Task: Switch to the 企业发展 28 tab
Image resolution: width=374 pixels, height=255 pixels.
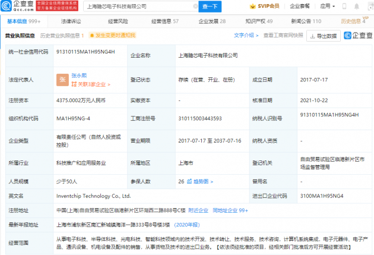Action: 212,21
